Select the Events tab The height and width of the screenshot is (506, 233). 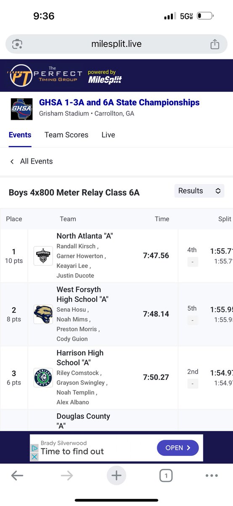(20, 135)
